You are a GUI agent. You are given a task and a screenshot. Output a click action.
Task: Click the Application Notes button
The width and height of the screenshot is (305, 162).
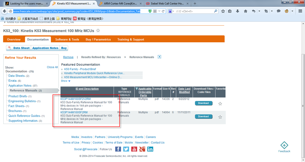45,48
